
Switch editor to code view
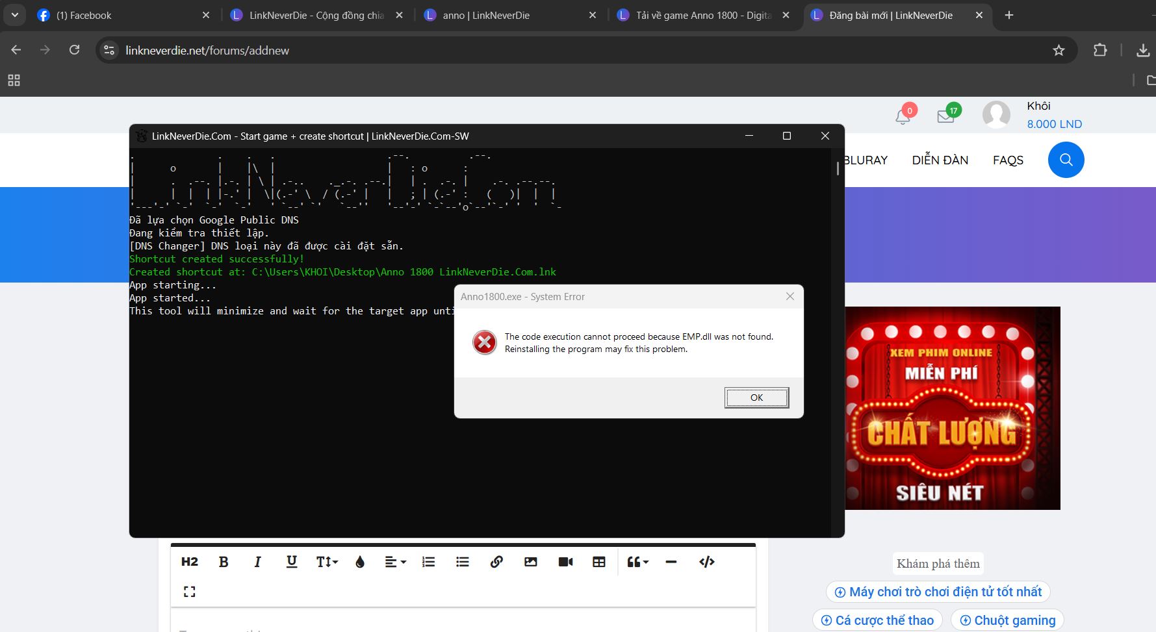coord(707,562)
